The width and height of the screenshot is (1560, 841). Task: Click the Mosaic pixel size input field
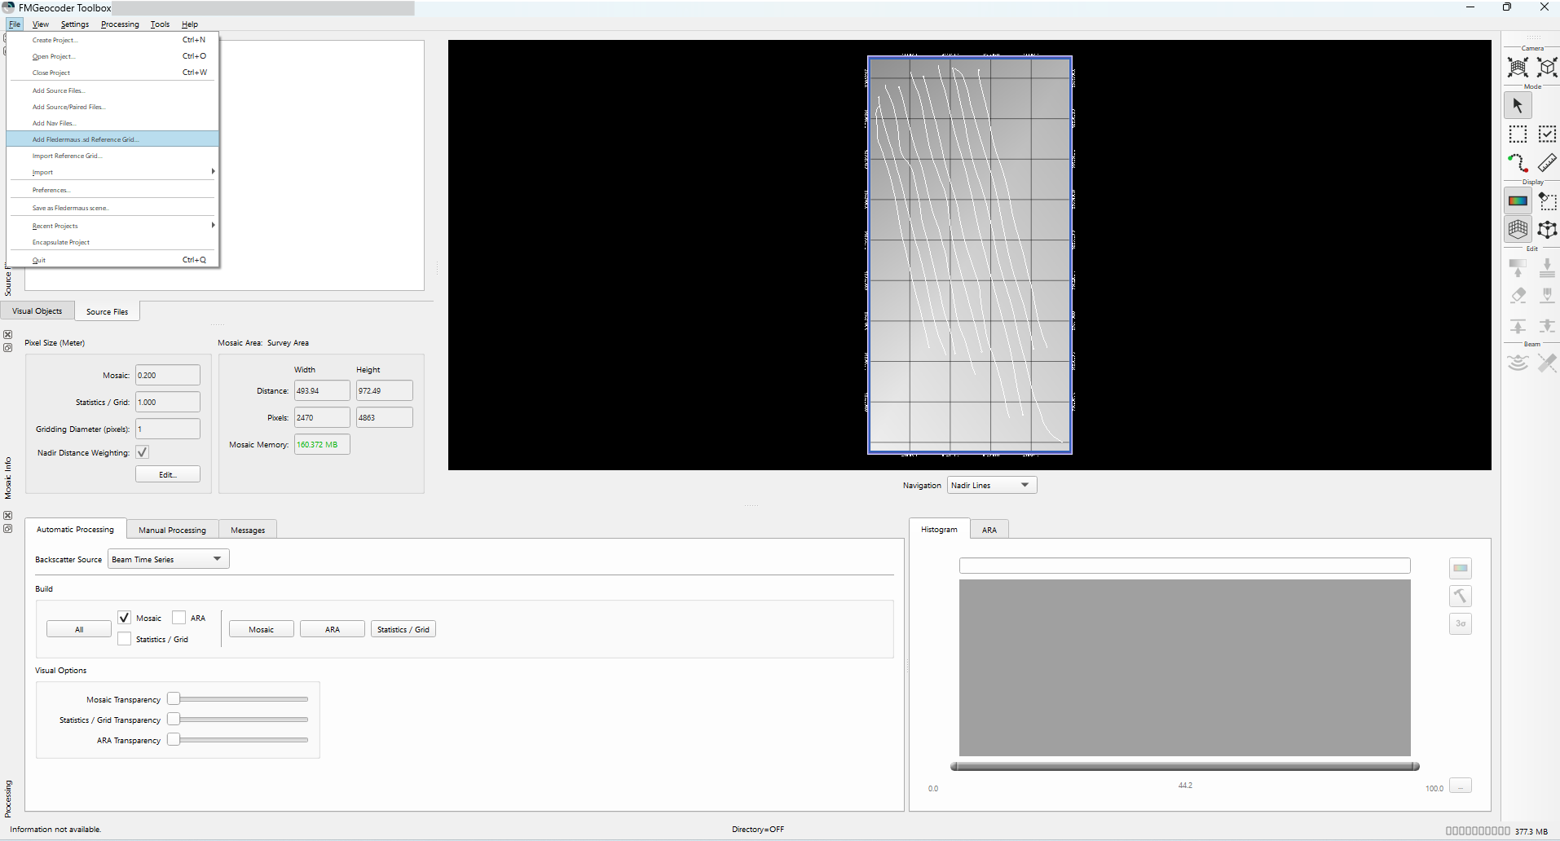168,375
